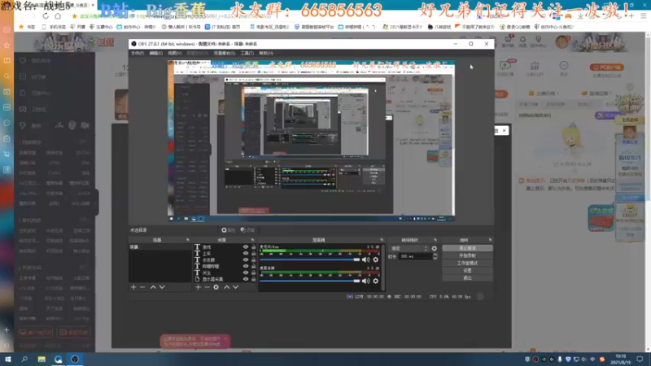Screen dimensions: 651x366
Task: Adjust the transition duration stepper arrows
Action: click(x=435, y=256)
